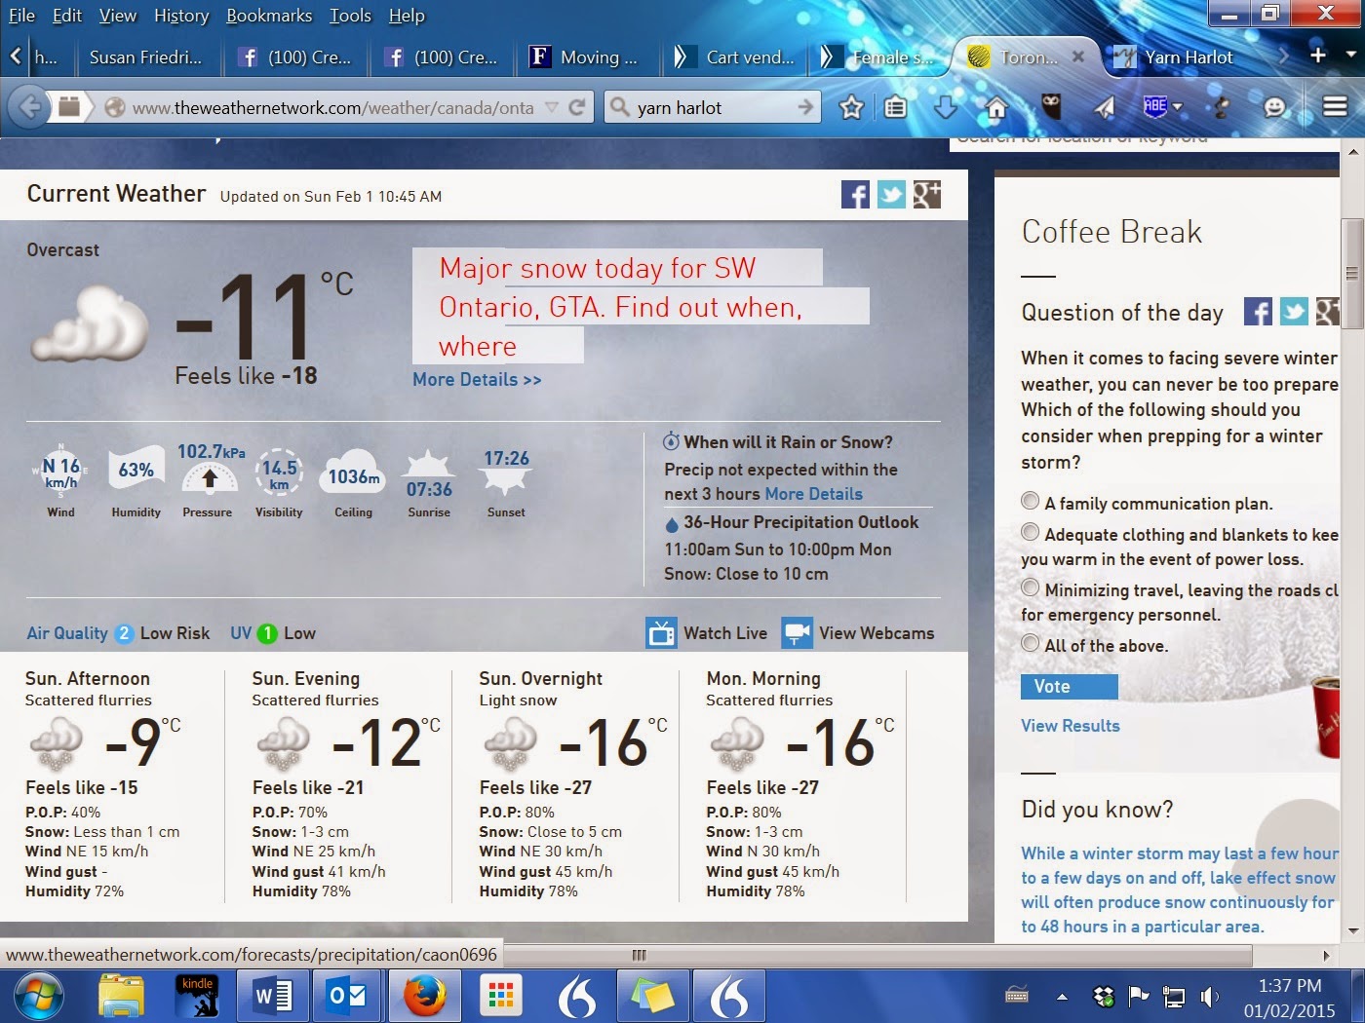
Task: Click the Vote button
Action: [x=1070, y=687]
